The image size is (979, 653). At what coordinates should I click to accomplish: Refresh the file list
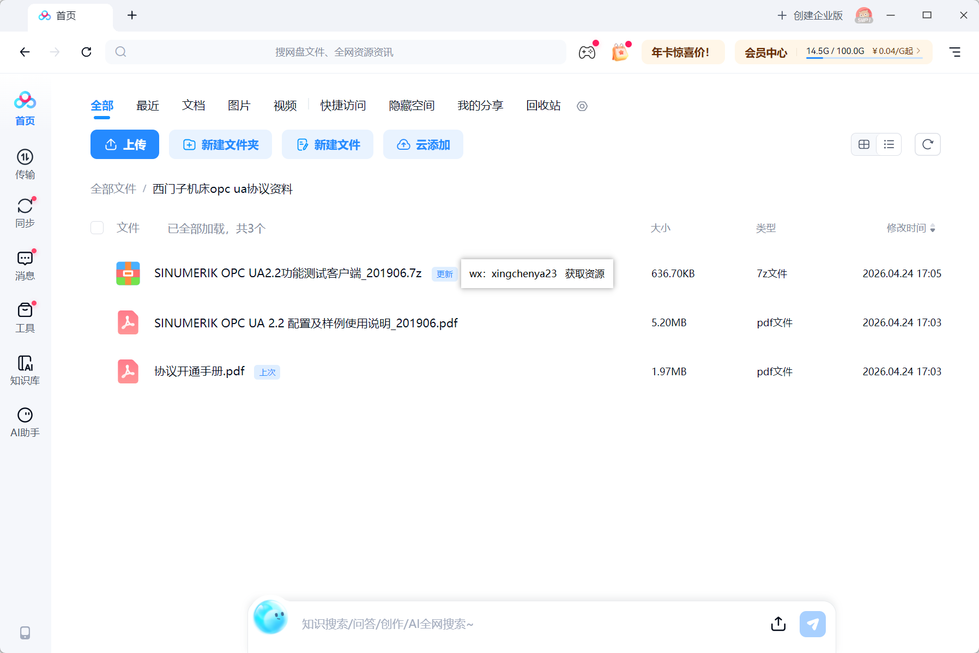[x=928, y=144]
